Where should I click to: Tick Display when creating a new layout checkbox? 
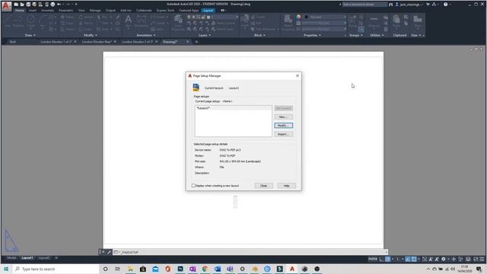point(193,186)
